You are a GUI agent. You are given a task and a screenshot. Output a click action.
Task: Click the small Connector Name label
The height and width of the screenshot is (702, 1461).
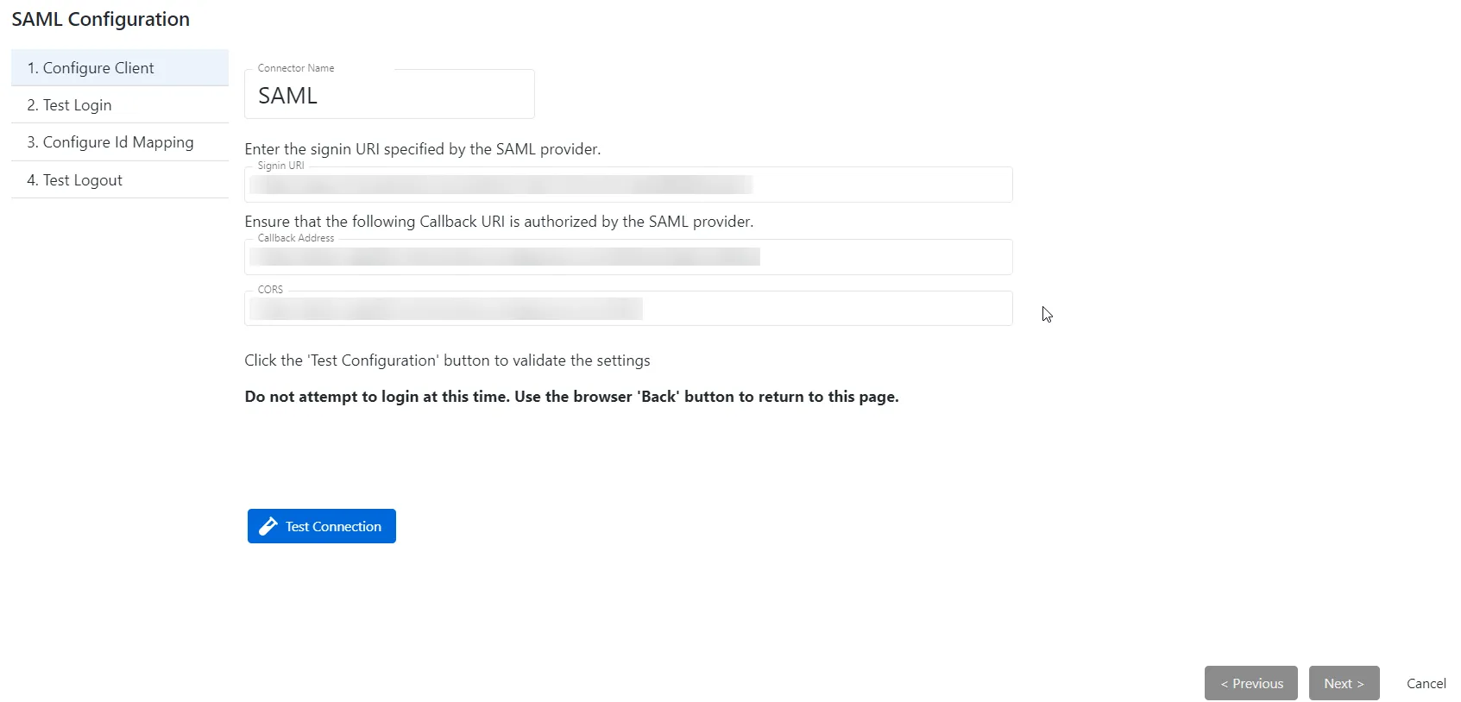[296, 68]
